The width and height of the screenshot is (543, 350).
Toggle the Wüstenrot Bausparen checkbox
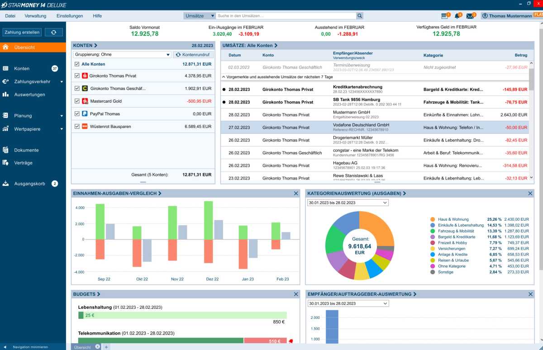[x=76, y=127]
